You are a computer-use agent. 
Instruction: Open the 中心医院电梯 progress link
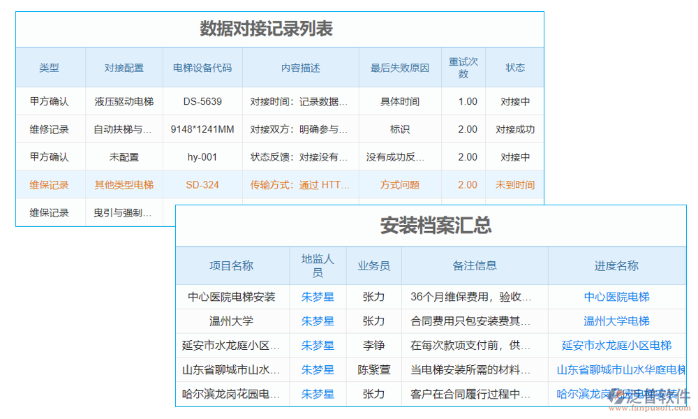pyautogui.click(x=616, y=297)
